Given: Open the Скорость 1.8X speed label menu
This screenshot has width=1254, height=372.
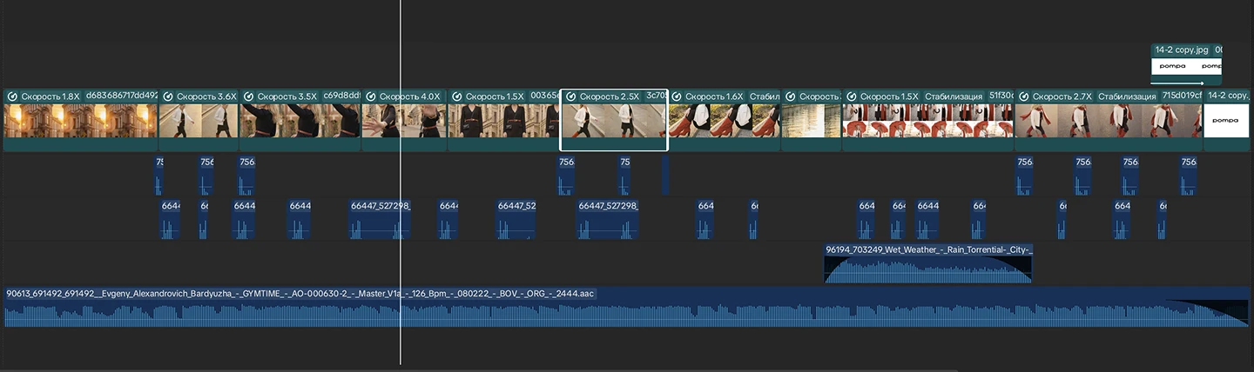Looking at the screenshot, I should coord(51,96).
